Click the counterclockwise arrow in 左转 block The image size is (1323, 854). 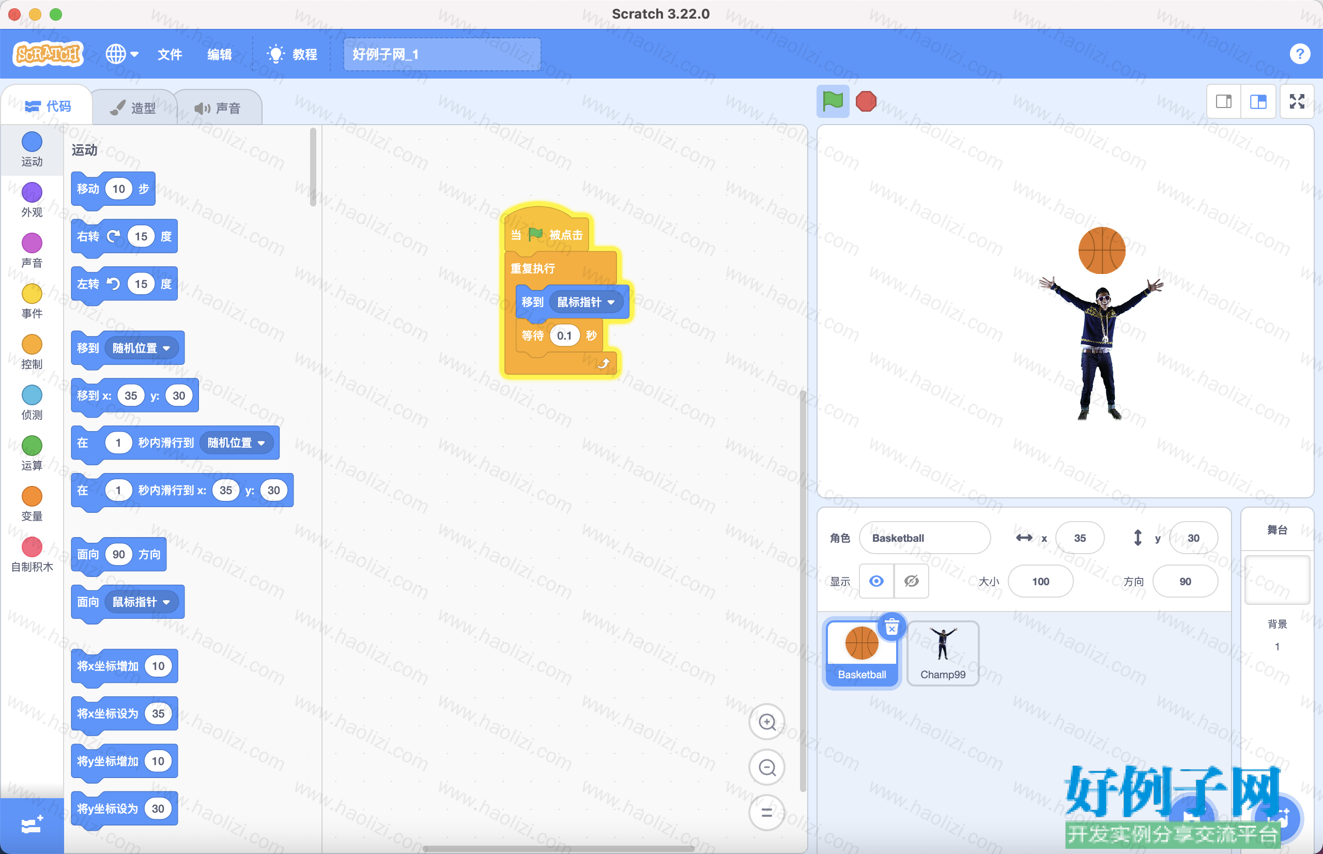[114, 284]
